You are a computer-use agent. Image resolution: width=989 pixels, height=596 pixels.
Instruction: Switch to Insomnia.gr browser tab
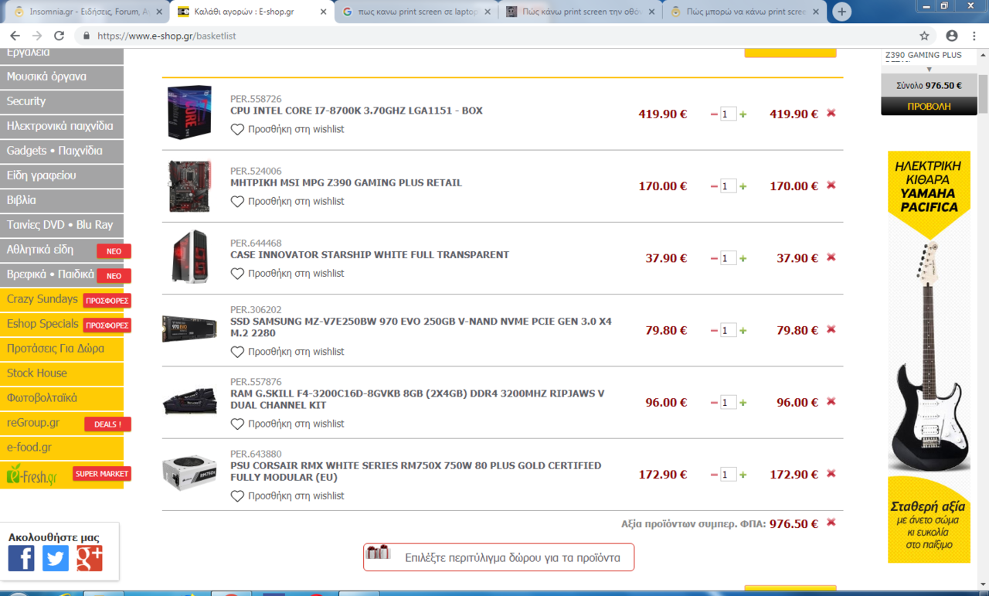tap(85, 12)
